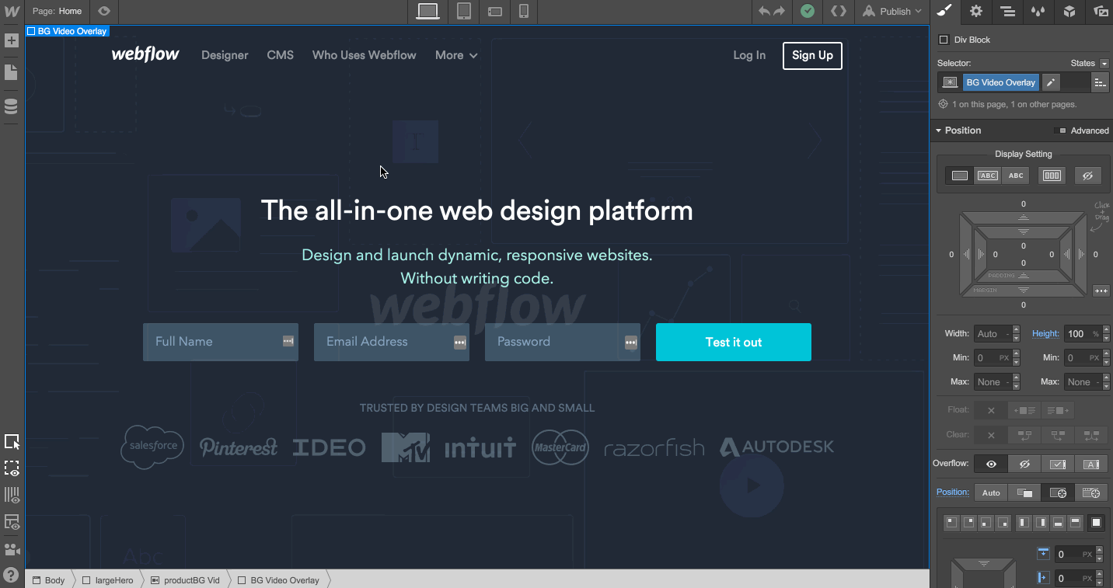The width and height of the screenshot is (1113, 588).
Task: Toggle preview mode eye icon
Action: pos(104,12)
